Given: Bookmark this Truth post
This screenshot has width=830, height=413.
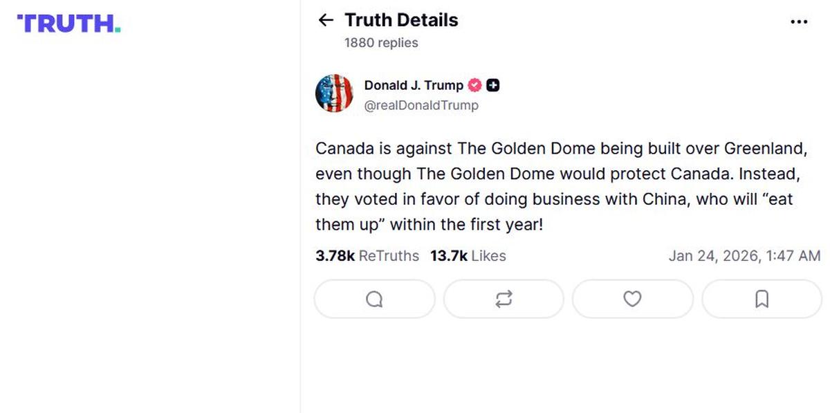Looking at the screenshot, I should click(x=762, y=299).
